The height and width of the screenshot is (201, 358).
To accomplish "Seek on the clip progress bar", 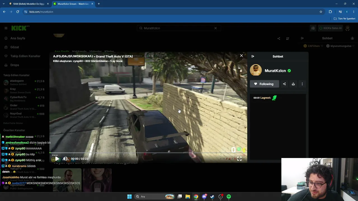I will [148, 153].
